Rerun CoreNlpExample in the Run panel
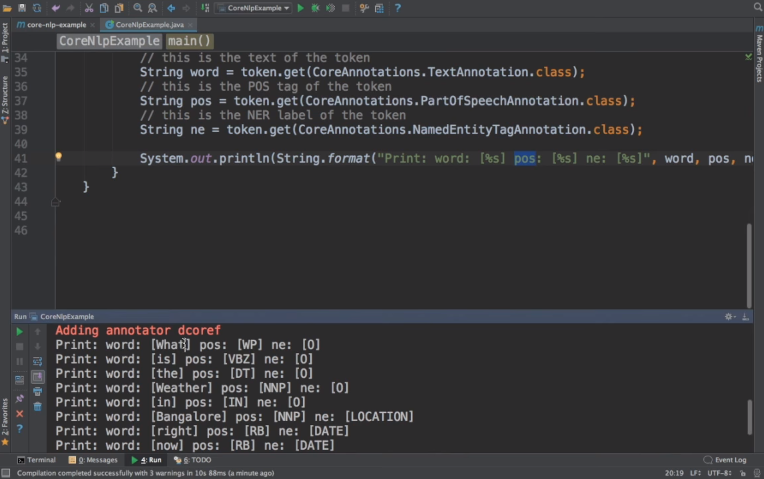The image size is (764, 479). tap(19, 332)
